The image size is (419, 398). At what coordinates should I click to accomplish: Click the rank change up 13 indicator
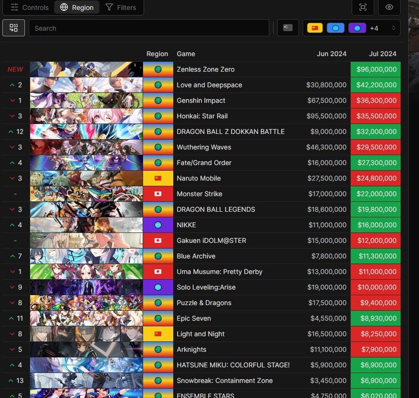tap(16, 381)
